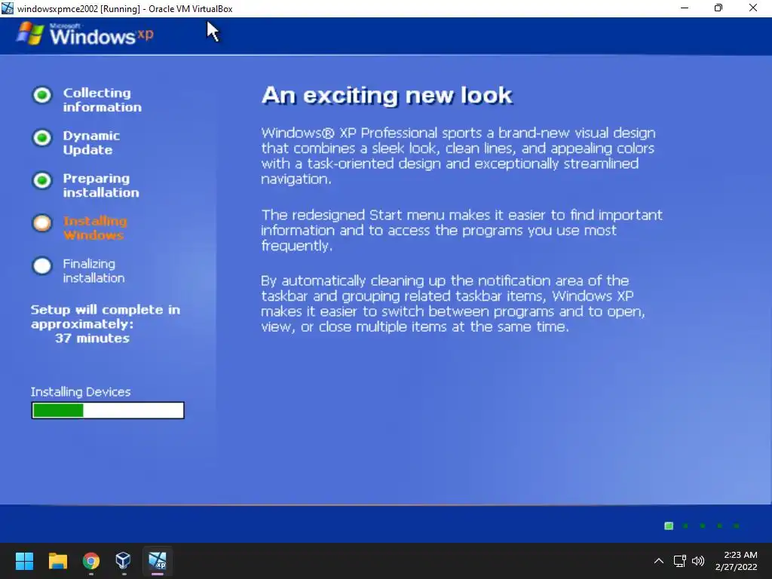This screenshot has height=579, width=772.
Task: Open the Windows Start button
Action: pos(24,561)
